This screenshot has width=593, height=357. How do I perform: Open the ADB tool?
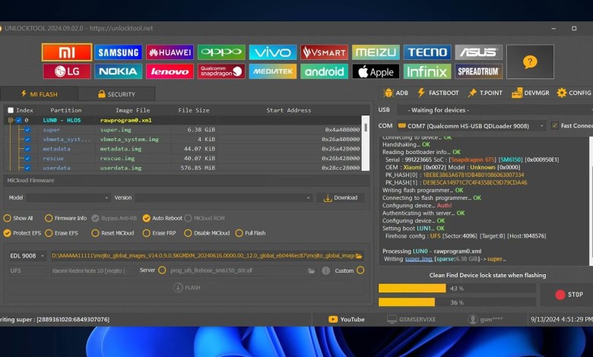click(396, 93)
